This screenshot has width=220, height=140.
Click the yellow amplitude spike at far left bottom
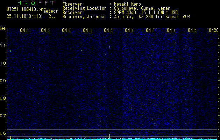[11, 137]
